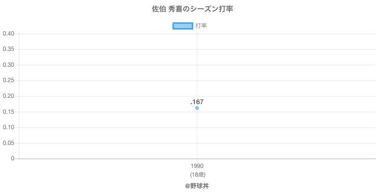385x192 pixels.
Task: Select the .167 data value label
Action: (x=197, y=102)
